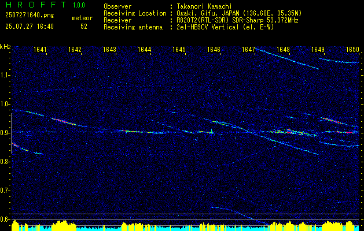Click the file name 2507271640.png
The height and width of the screenshot is (231, 364).
click(30, 16)
